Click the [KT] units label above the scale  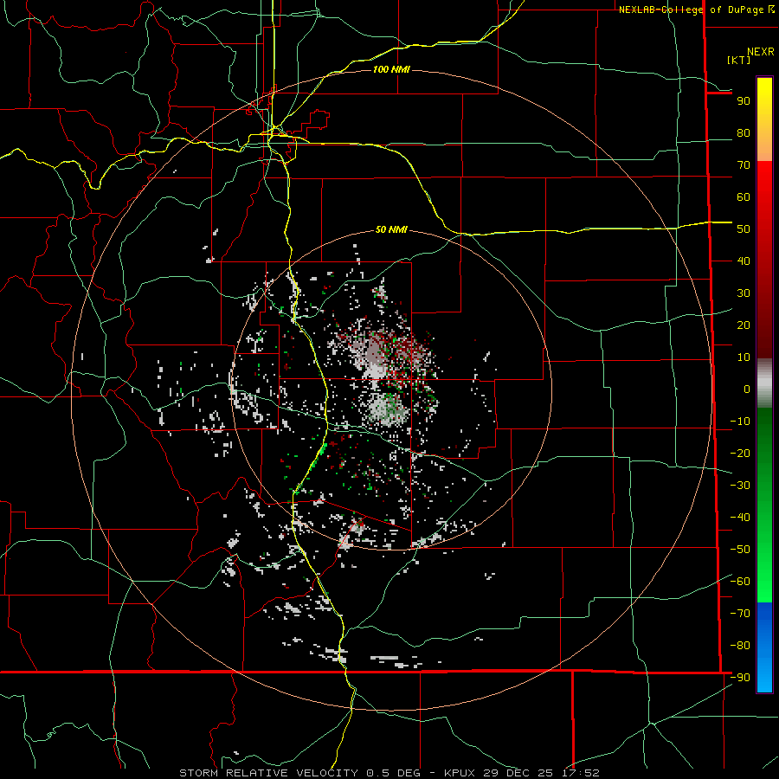click(738, 60)
